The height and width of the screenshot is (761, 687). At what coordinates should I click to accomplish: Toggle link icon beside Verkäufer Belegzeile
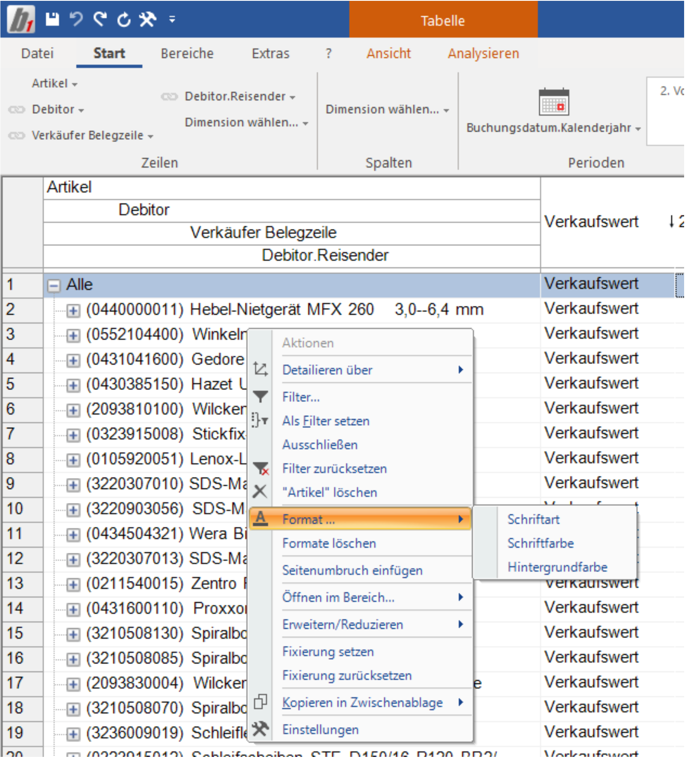point(17,136)
